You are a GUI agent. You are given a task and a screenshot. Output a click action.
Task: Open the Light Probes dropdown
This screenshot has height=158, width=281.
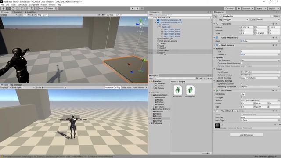(260, 72)
